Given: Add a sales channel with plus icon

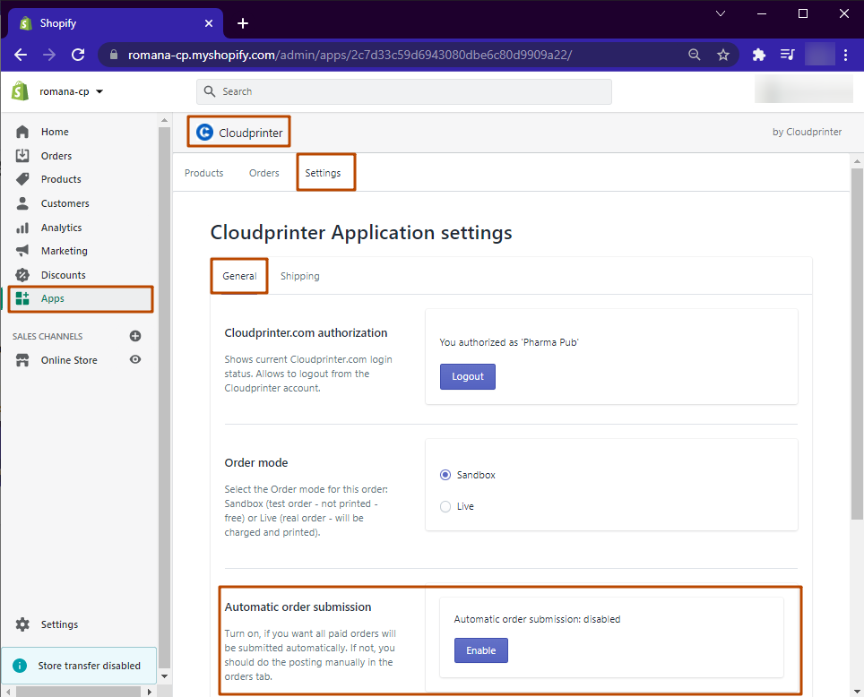Looking at the screenshot, I should 135,336.
